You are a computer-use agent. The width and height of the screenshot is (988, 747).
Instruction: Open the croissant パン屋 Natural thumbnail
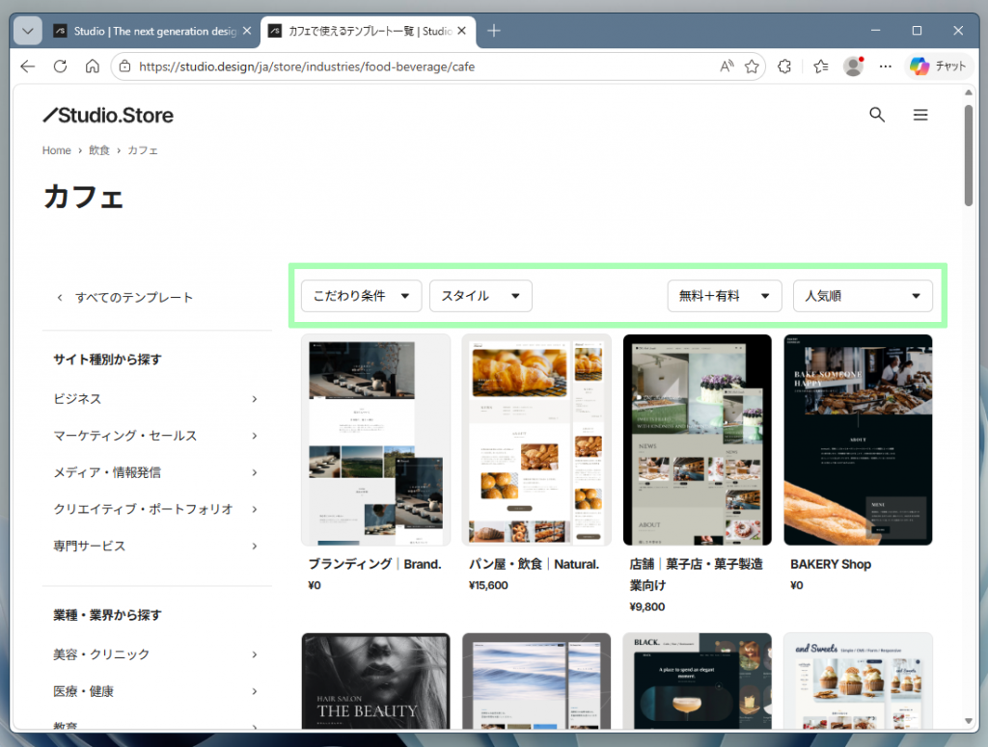click(536, 440)
